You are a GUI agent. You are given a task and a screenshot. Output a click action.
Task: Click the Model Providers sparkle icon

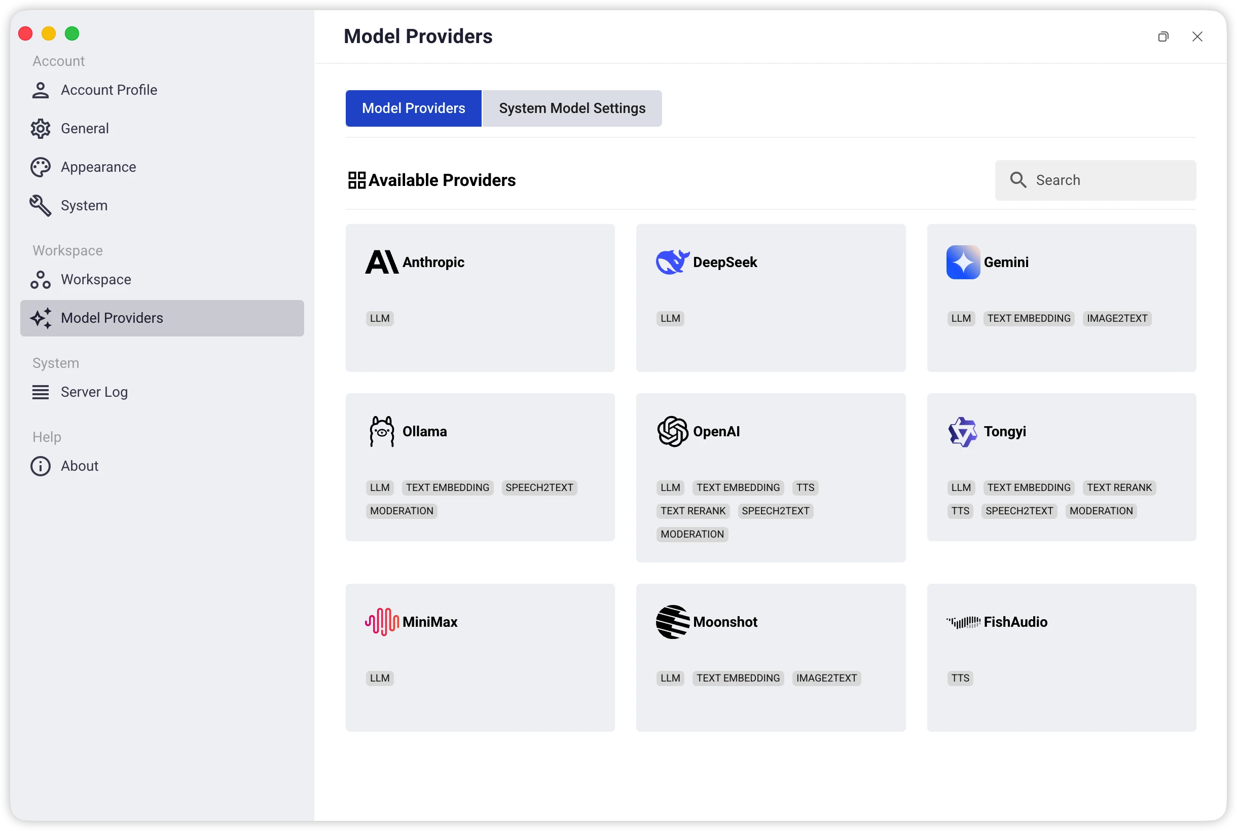40,318
